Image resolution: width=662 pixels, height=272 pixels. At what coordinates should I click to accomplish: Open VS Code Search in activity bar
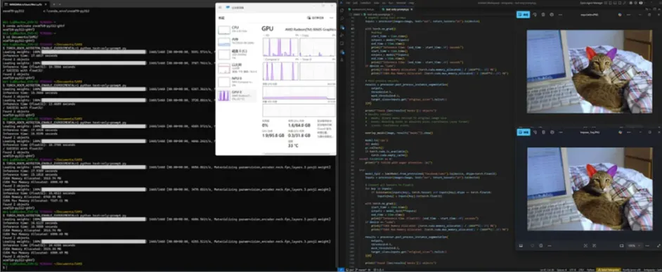tap(342, 18)
